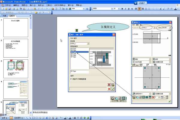Open the 插入 (Insert) menu
180x120 pixels.
click(33, 5)
